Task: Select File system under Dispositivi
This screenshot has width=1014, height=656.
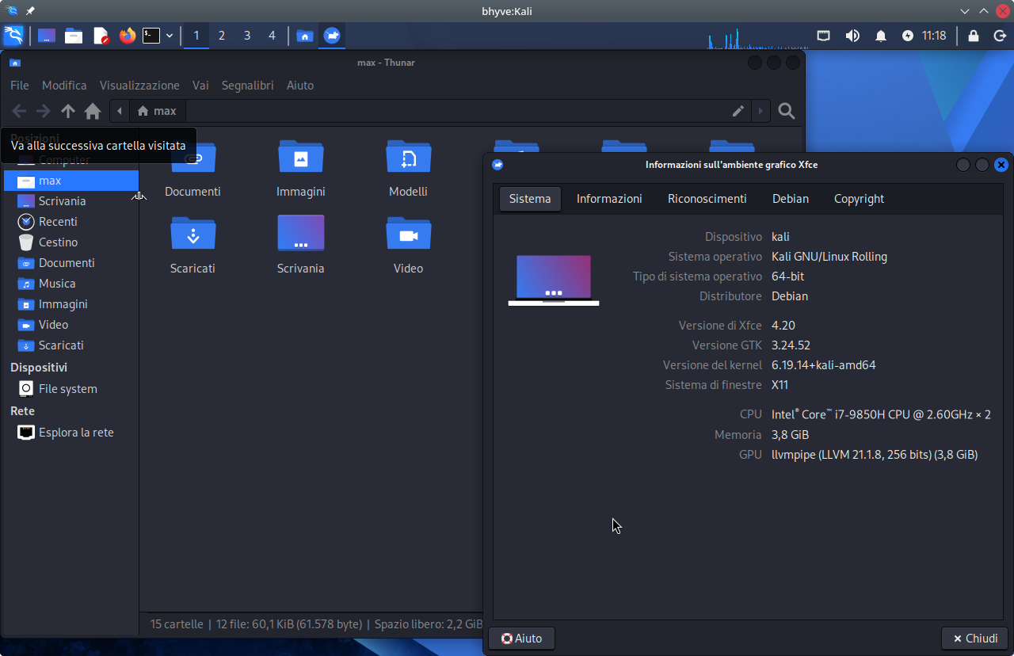Action: point(71,389)
